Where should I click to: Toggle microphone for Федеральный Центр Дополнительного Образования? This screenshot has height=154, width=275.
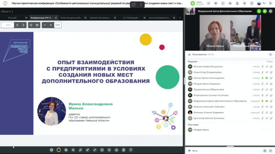point(262,101)
